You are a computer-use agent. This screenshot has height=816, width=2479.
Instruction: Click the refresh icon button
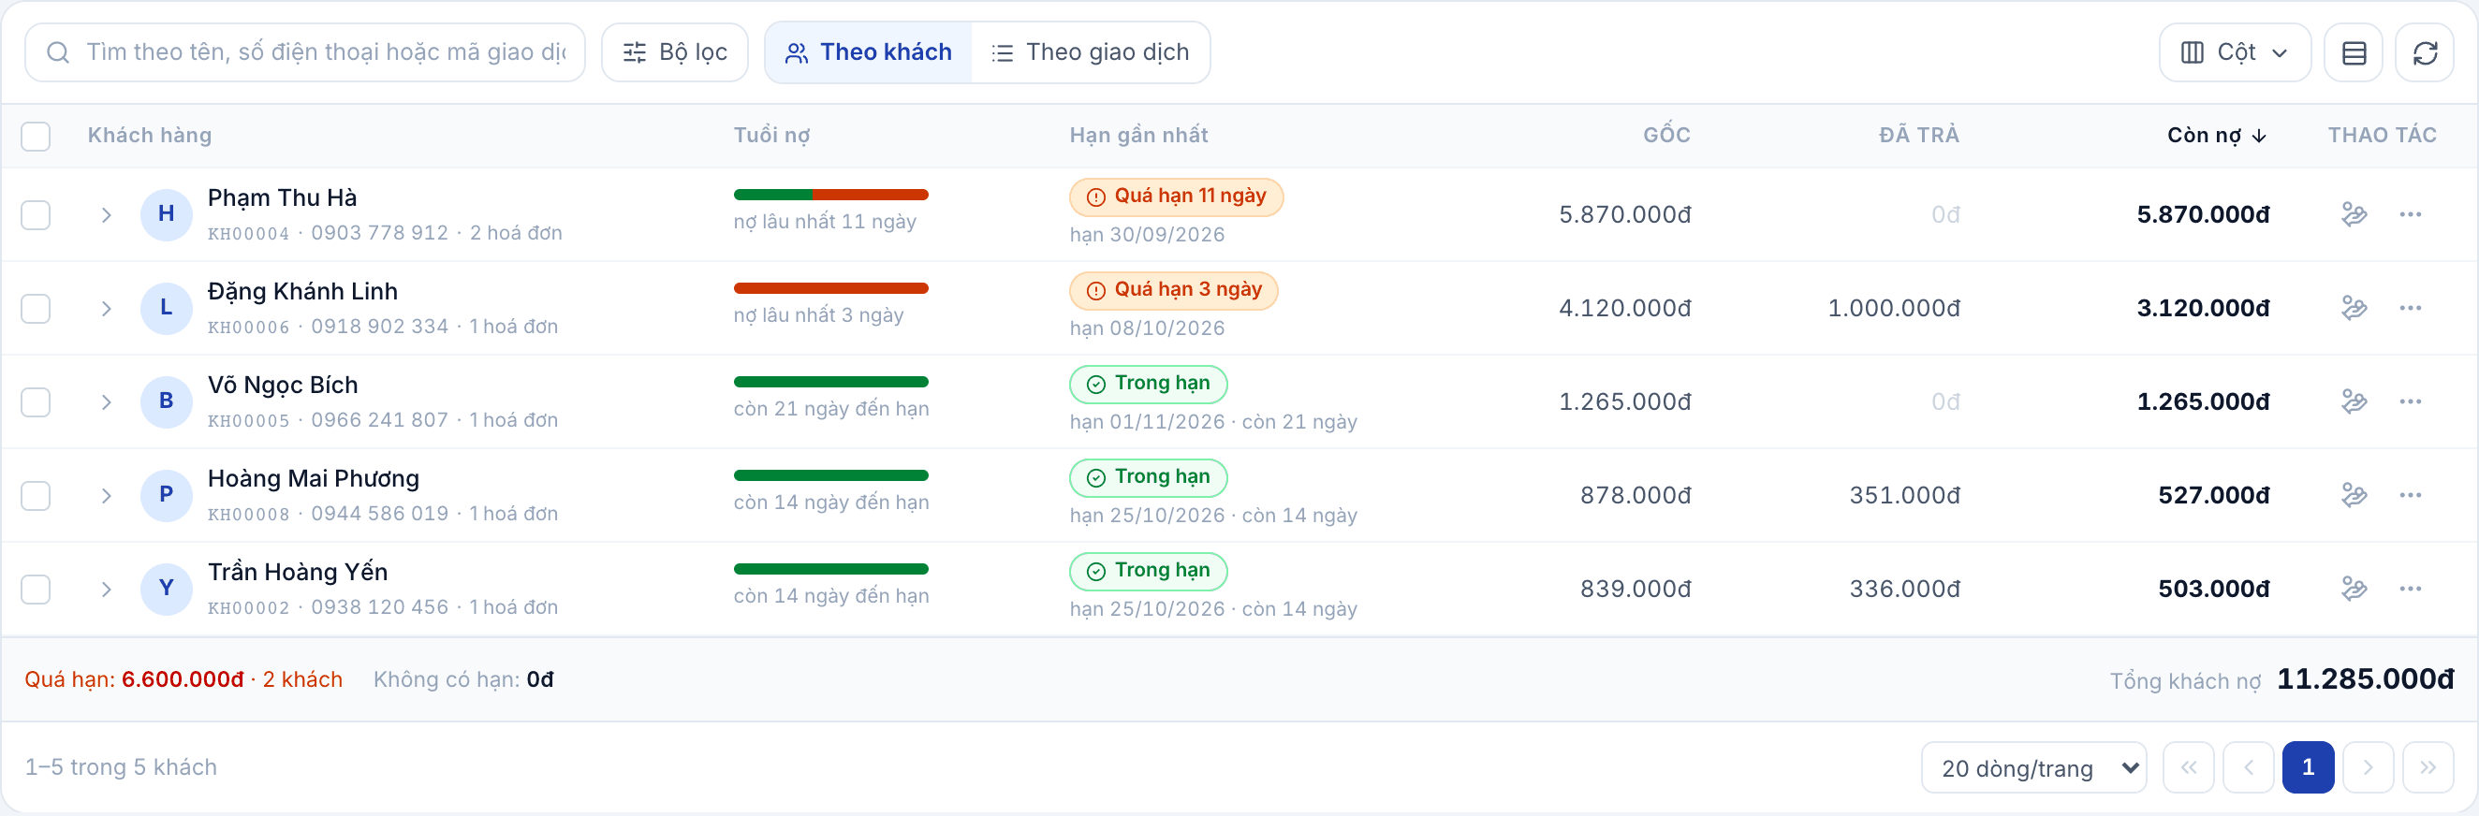pyautogui.click(x=2424, y=52)
